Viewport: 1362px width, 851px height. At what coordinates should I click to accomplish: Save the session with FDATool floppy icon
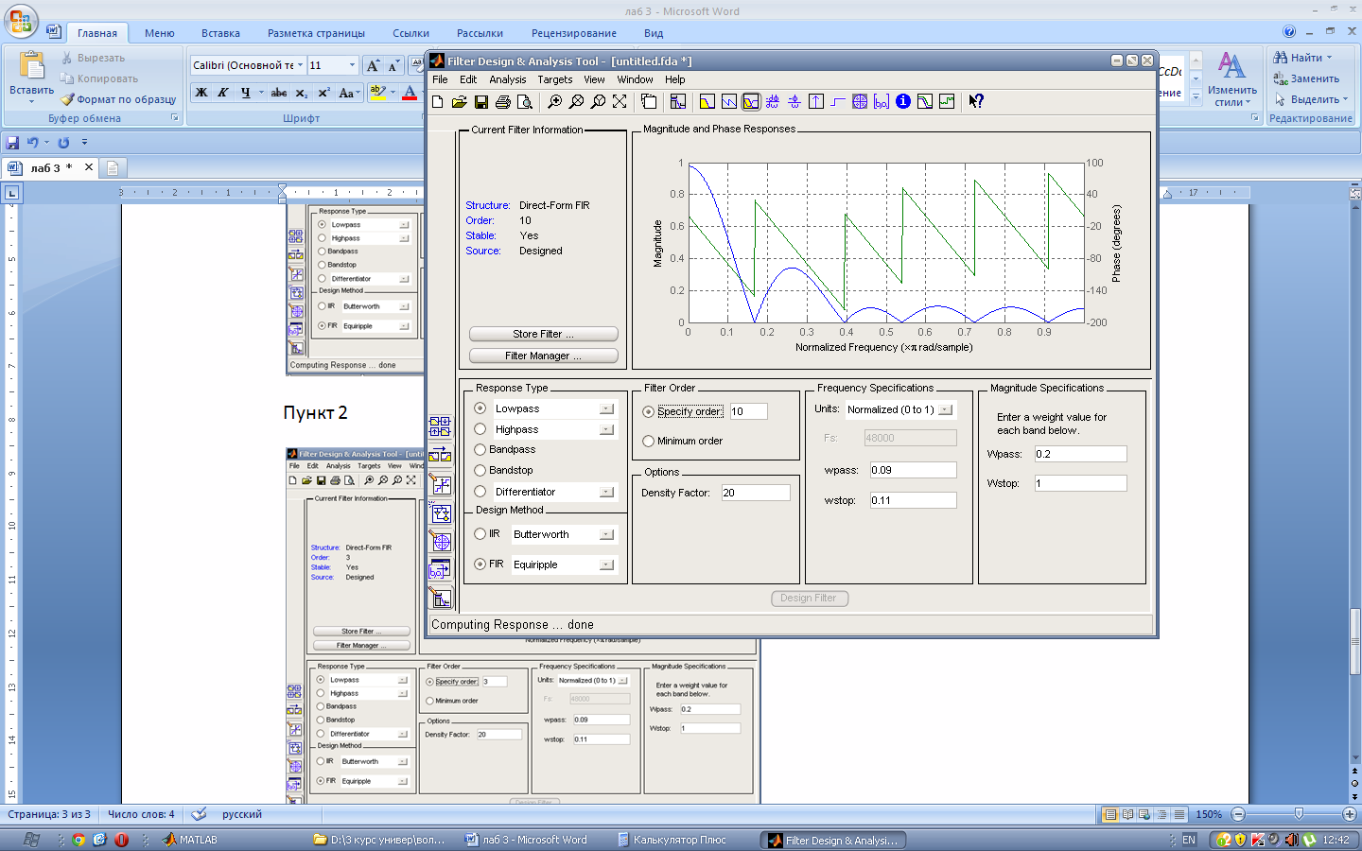tap(481, 101)
